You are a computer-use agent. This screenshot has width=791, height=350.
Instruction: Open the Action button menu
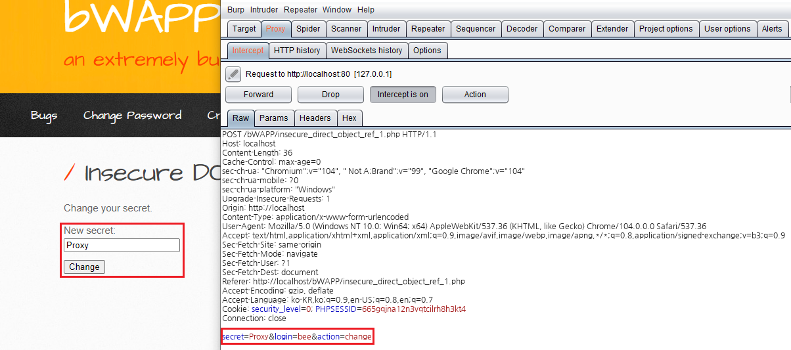point(475,95)
